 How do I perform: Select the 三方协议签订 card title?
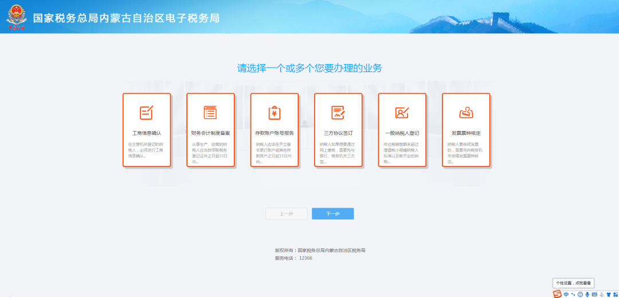[x=338, y=133]
